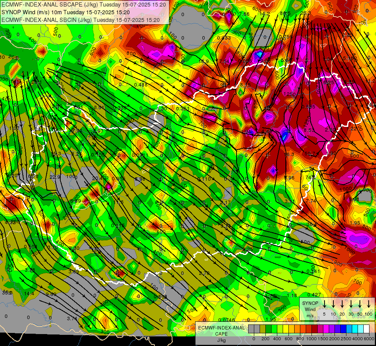This screenshot has width=376, height=346.
Task: Click the map value '3.74'
Action: pos(72,319)
